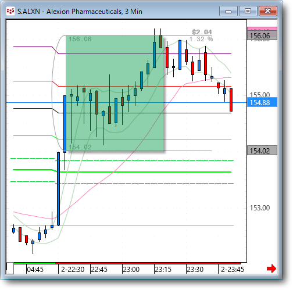
Task: Click the window title S.ALXN - Alexion Pharmaceuticals, 3 Min
Action: pos(80,12)
